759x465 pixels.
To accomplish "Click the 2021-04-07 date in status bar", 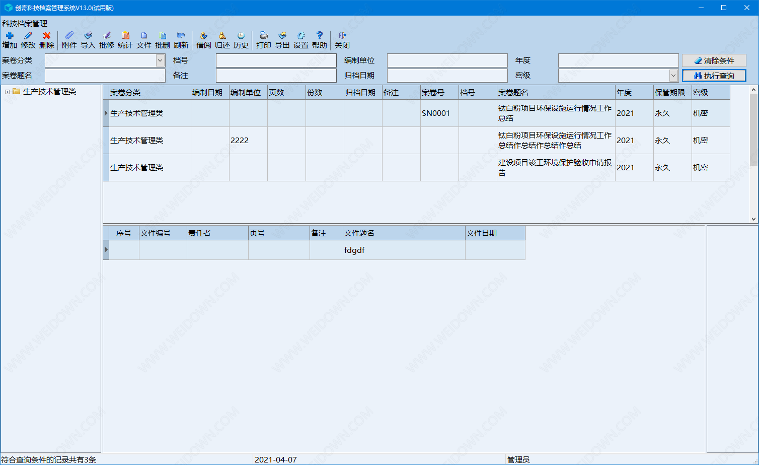I will coord(276,460).
